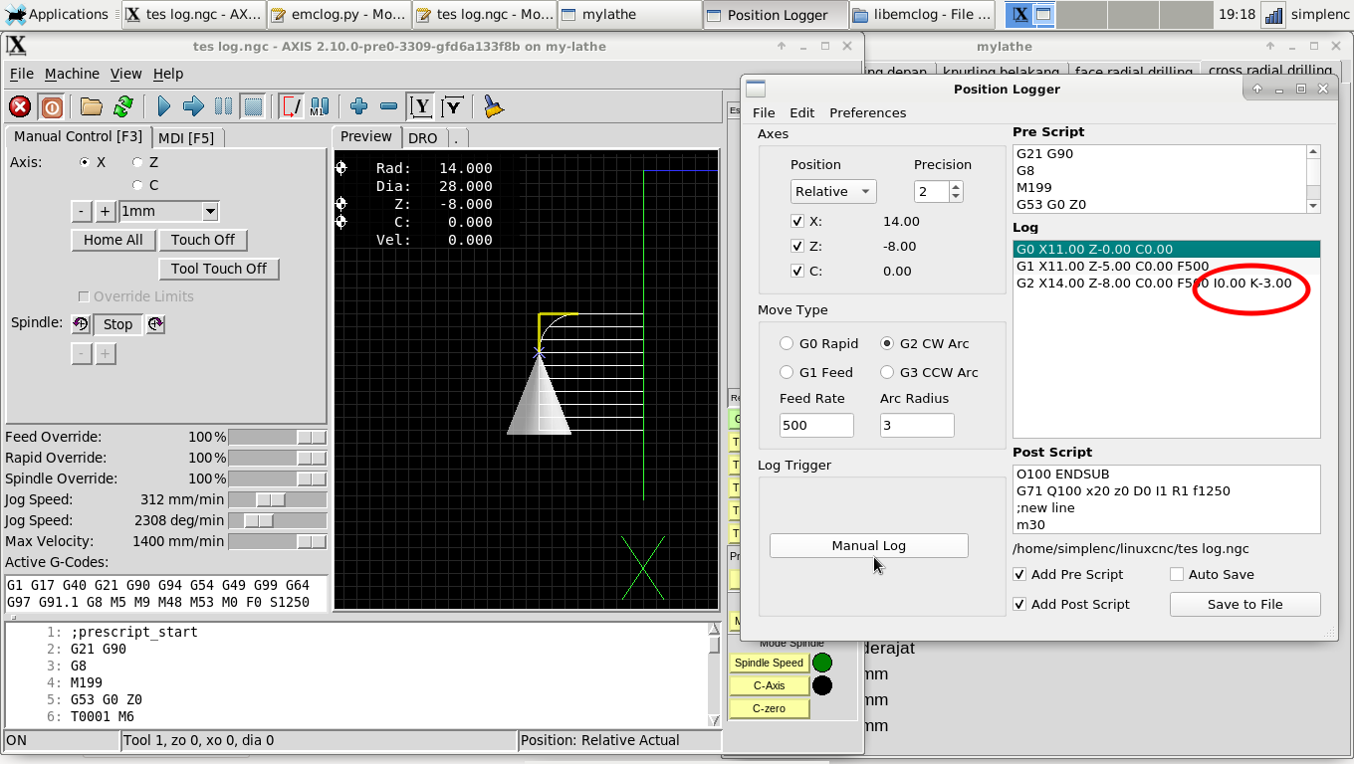Enable the Auto Save checkbox
The height and width of the screenshot is (764, 1354).
click(x=1177, y=574)
